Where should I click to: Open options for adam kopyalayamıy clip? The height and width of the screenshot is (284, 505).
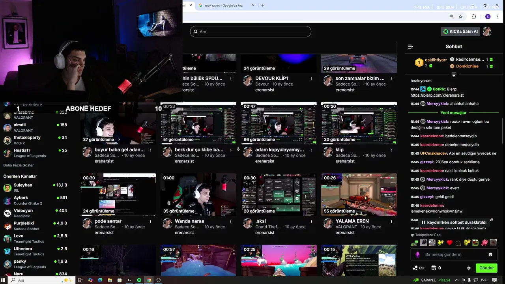pyautogui.click(x=311, y=150)
